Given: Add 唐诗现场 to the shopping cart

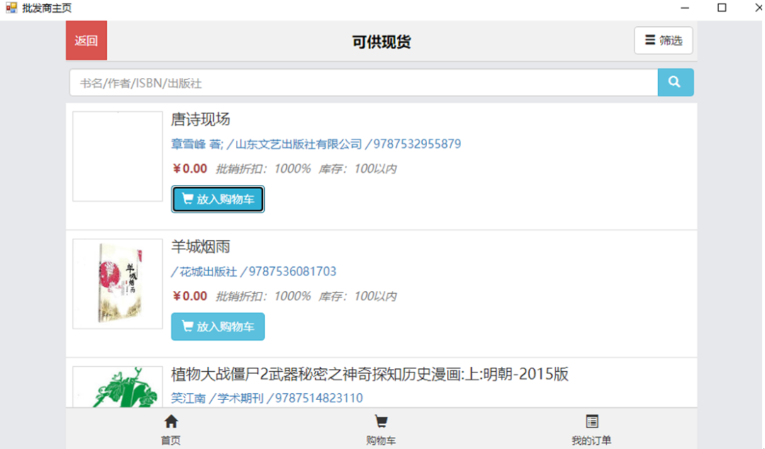Looking at the screenshot, I should click(x=218, y=199).
